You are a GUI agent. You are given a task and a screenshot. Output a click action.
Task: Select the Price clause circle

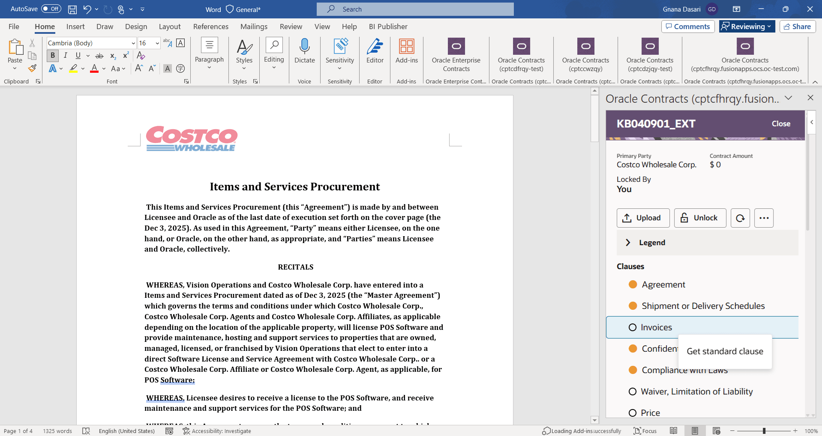(x=632, y=413)
